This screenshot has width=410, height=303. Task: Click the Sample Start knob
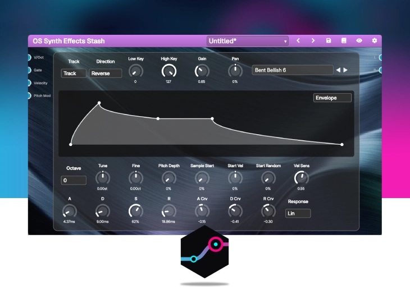coord(202,178)
